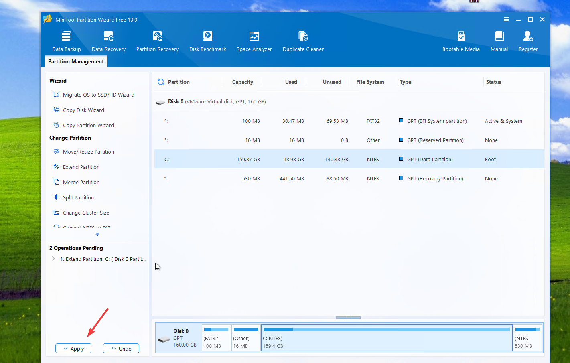
Task: Sort by the Unused column header
Action: (332, 82)
